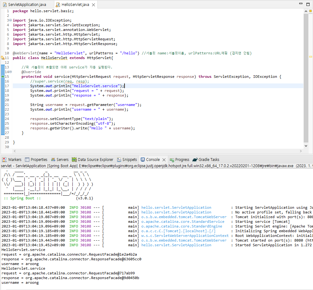Open the Properties view tab
This screenshot has height=290, width=313.
pyautogui.click(x=36, y=159)
